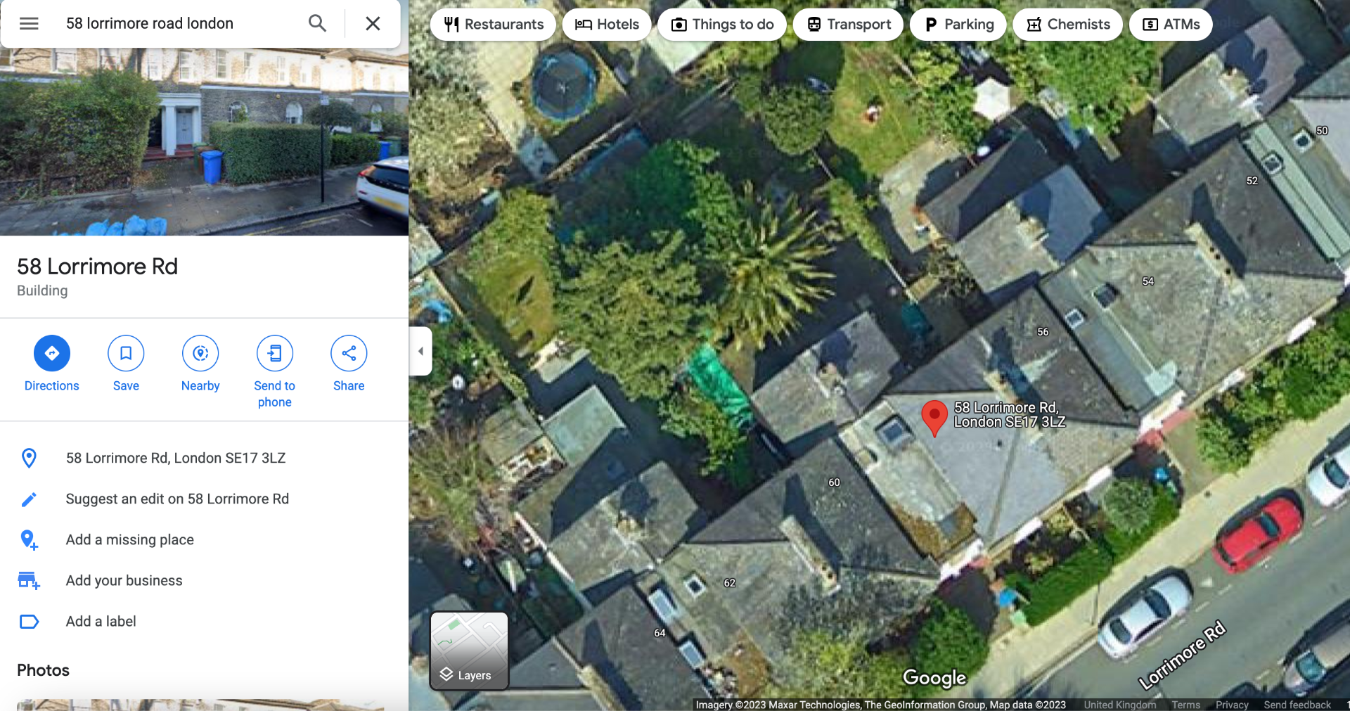Click the Directions icon button
Screen dimensions: 1350x711
coord(52,353)
